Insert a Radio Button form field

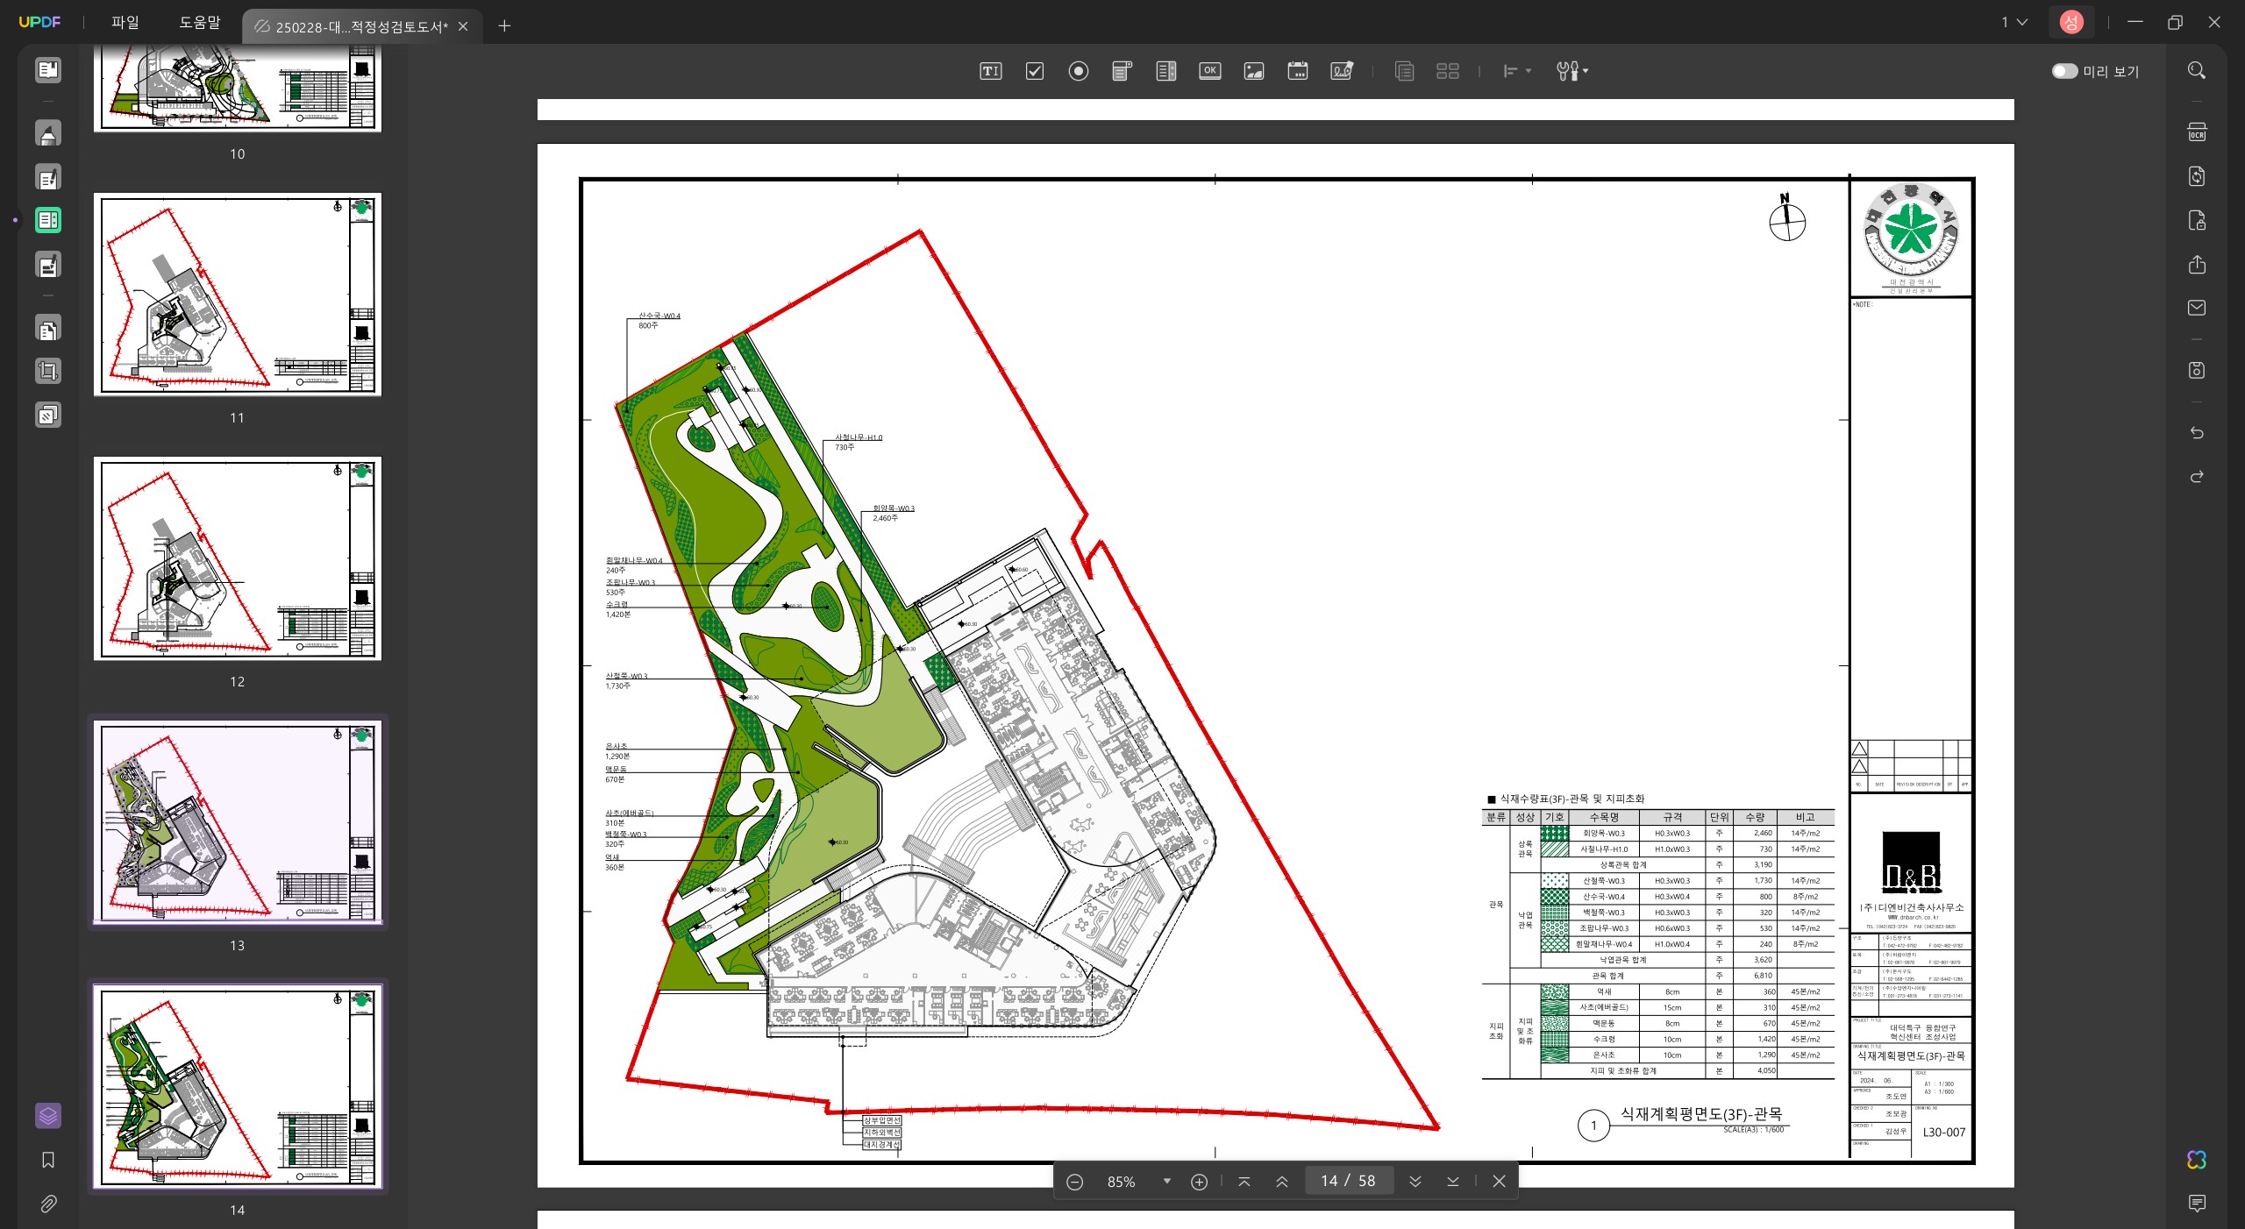coord(1079,71)
